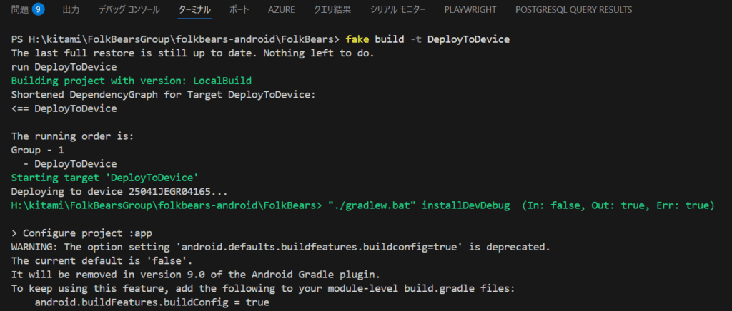Switch to the 出力 (Output) tab
This screenshot has height=311, width=732.
pos(71,10)
